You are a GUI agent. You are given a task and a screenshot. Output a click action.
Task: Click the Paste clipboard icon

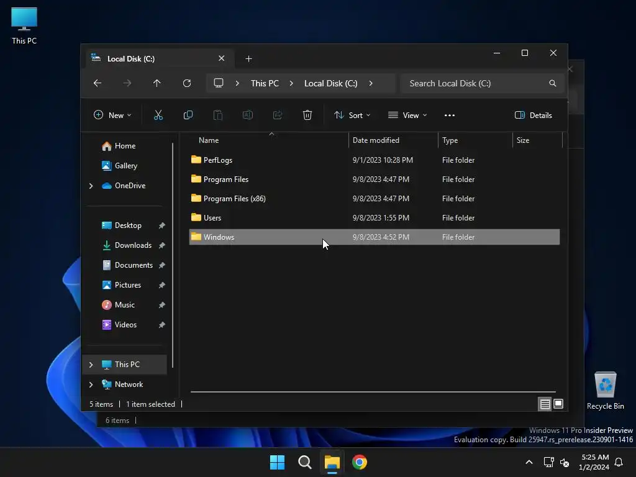click(x=218, y=115)
